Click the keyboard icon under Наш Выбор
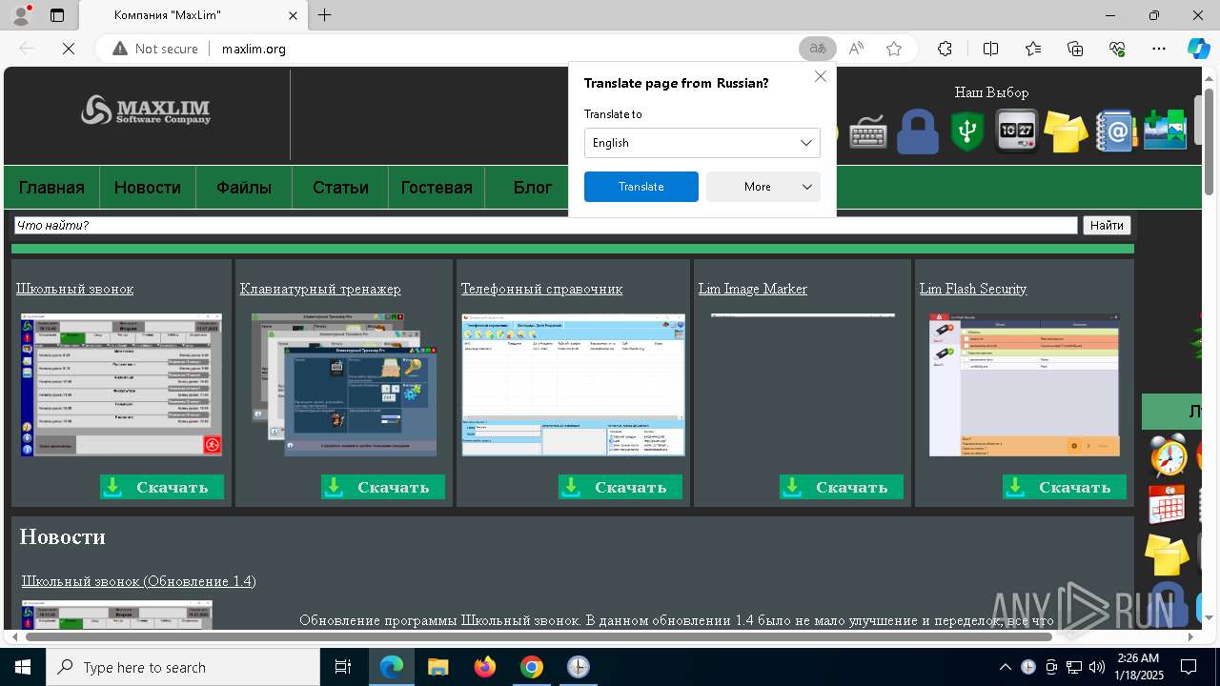Viewport: 1220px width, 686px height. point(867,132)
